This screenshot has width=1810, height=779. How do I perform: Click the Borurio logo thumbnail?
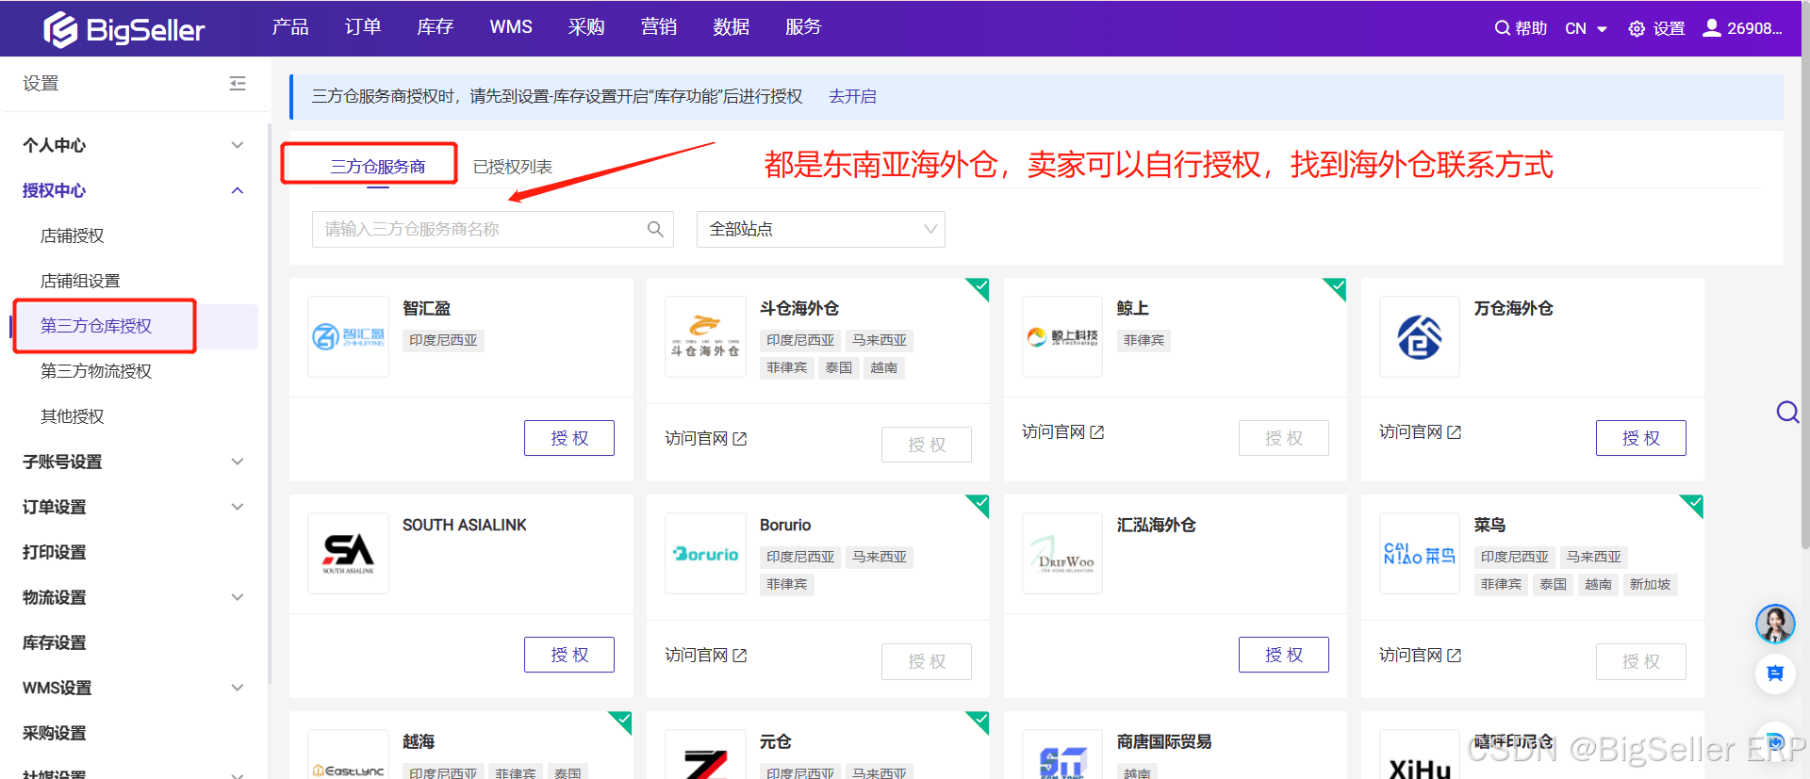tap(705, 554)
